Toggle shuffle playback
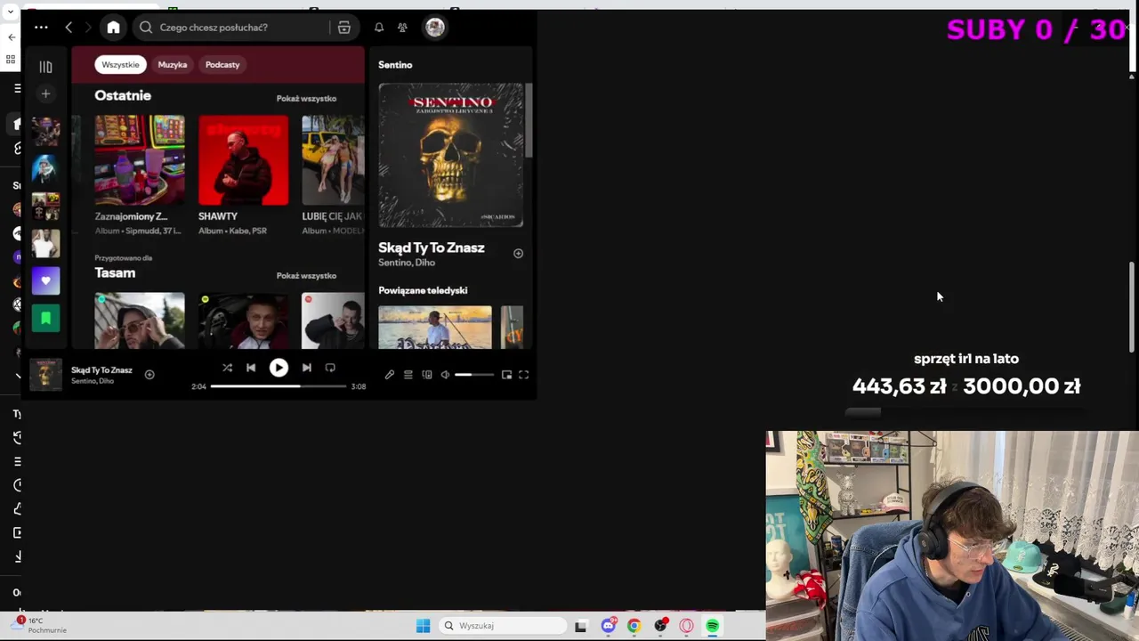Image resolution: width=1139 pixels, height=641 pixels. pyautogui.click(x=227, y=368)
